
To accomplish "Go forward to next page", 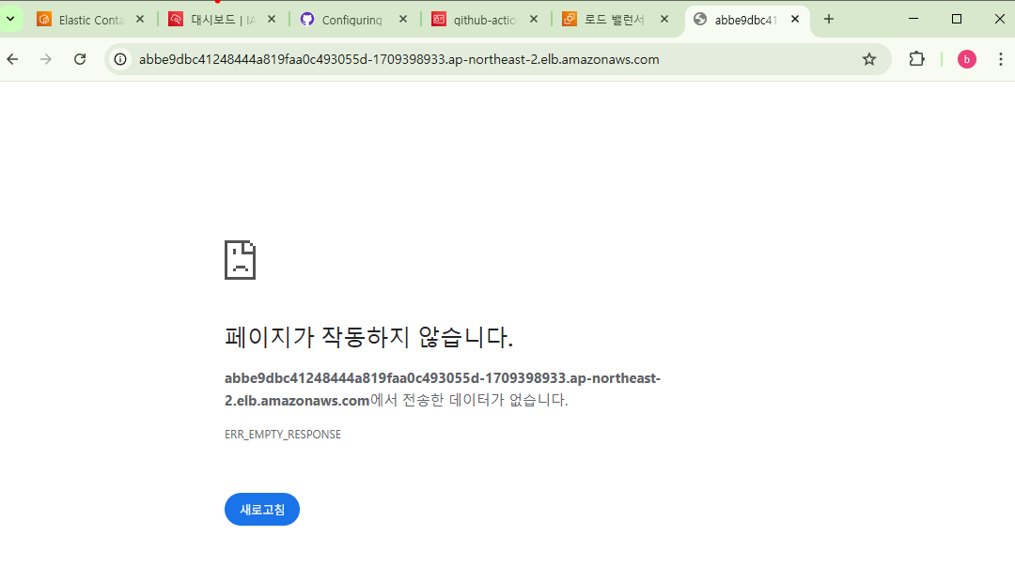I will point(46,59).
